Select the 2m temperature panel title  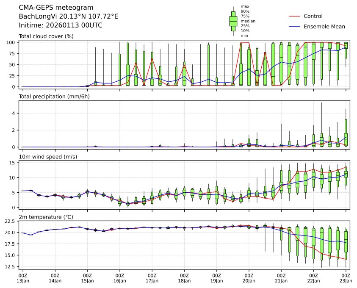coord(46,217)
